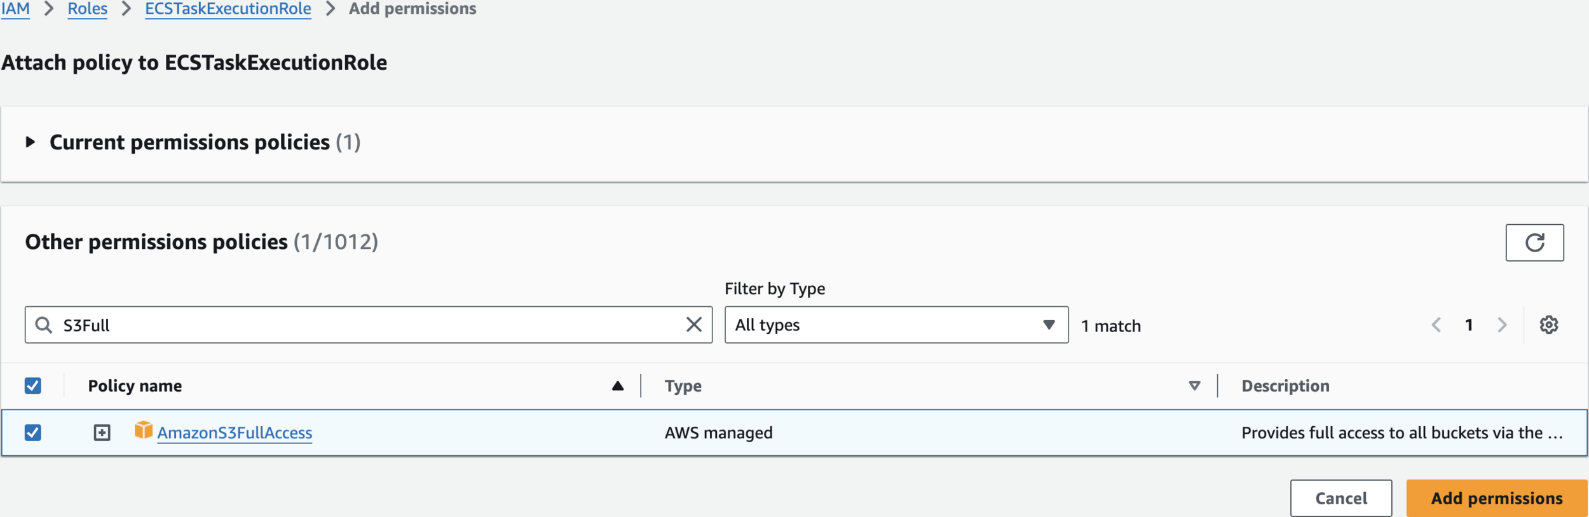Screen dimensions: 1589x517
Task: Navigate to Roles breadcrumb
Action: 87,9
